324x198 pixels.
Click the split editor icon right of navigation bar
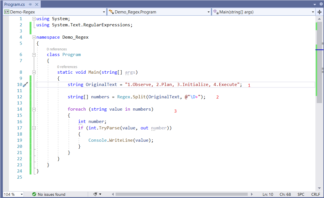(320, 12)
